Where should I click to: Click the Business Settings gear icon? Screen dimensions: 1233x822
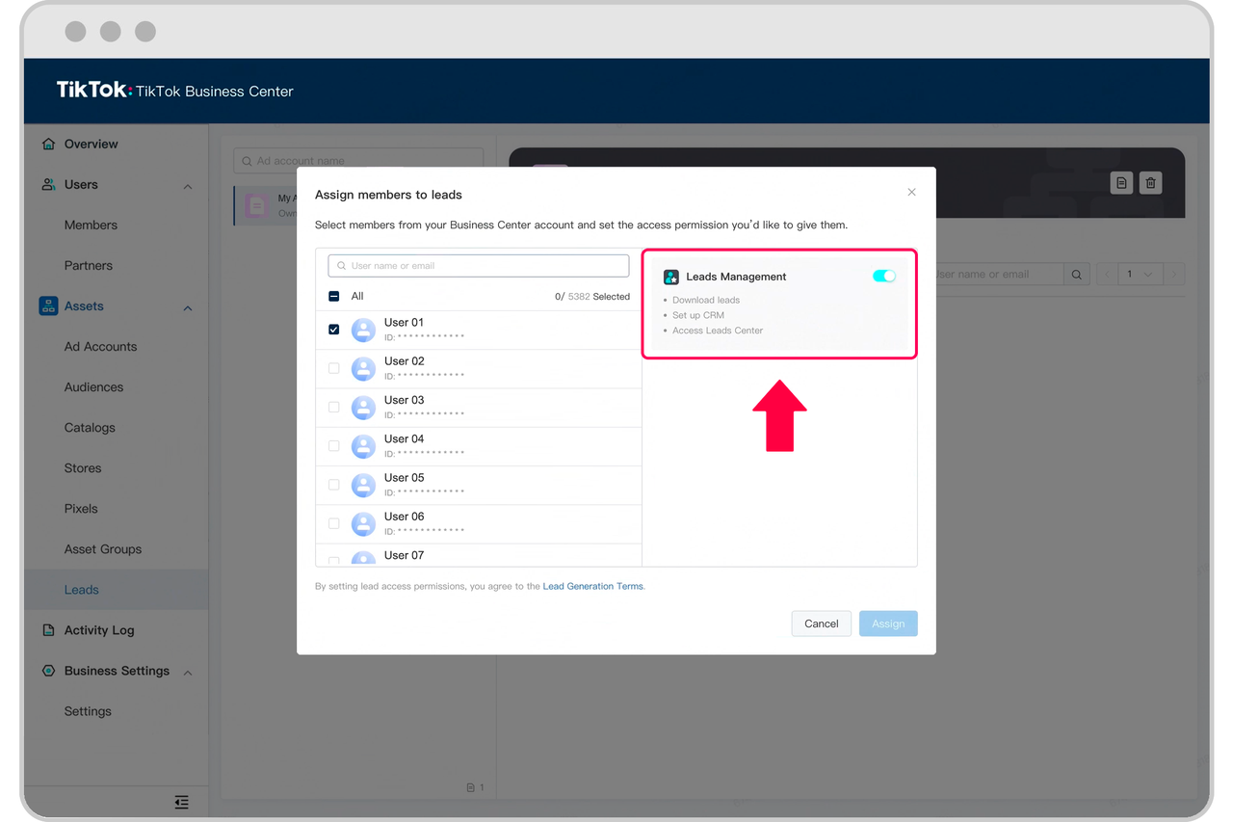coord(48,671)
